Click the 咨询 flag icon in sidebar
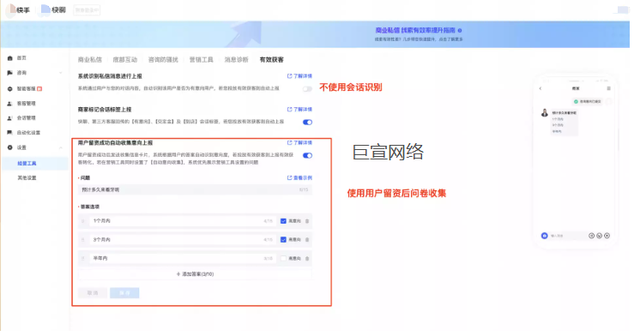Screen dimensions: 634x336 10,73
